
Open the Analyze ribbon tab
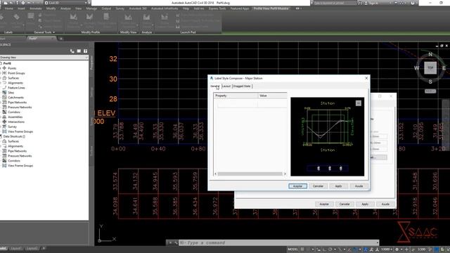[65, 8]
